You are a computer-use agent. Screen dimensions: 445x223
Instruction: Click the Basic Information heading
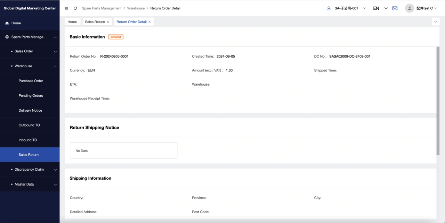(x=87, y=37)
